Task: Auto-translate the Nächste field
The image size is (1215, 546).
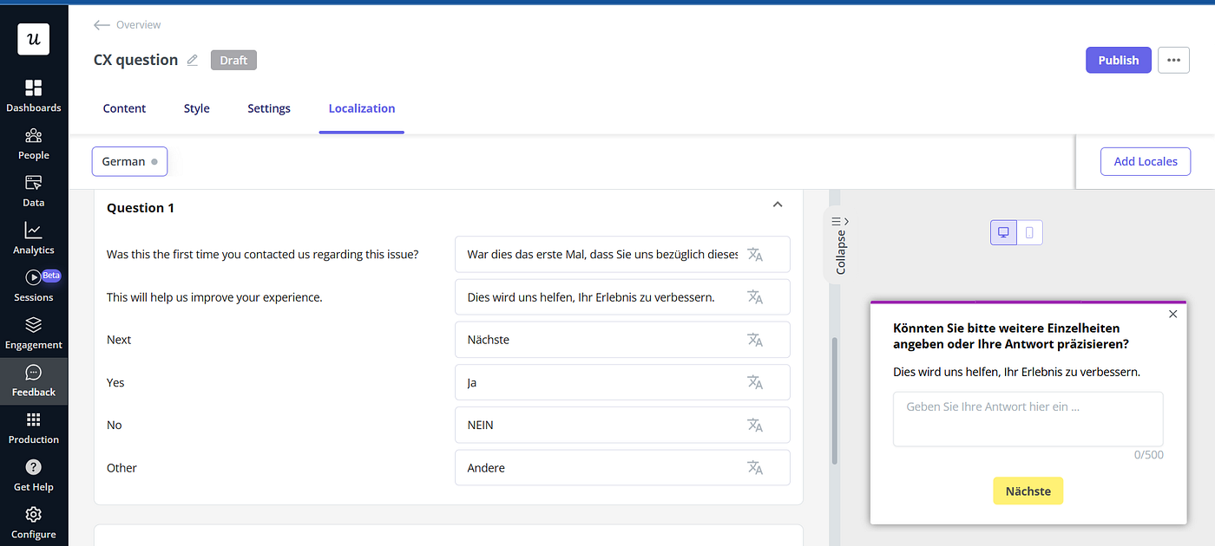Action: [x=755, y=340]
